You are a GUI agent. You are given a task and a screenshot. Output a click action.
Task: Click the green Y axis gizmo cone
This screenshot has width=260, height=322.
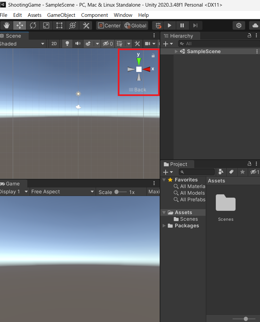139,61
